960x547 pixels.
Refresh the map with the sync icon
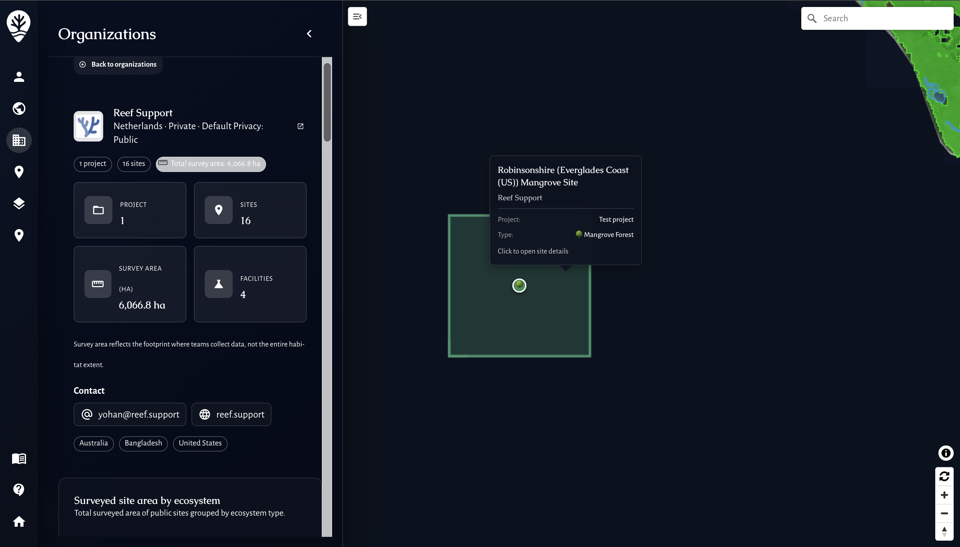pyautogui.click(x=945, y=476)
